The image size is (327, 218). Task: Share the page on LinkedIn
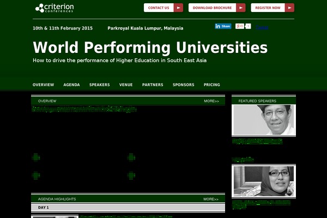point(223,26)
